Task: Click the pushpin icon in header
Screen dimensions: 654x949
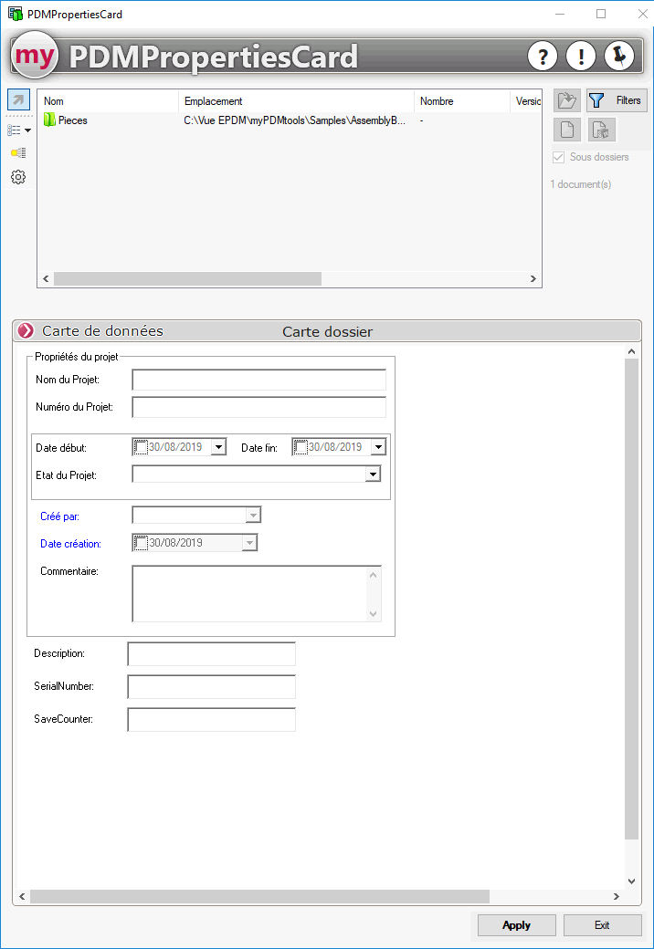Action: (x=619, y=57)
